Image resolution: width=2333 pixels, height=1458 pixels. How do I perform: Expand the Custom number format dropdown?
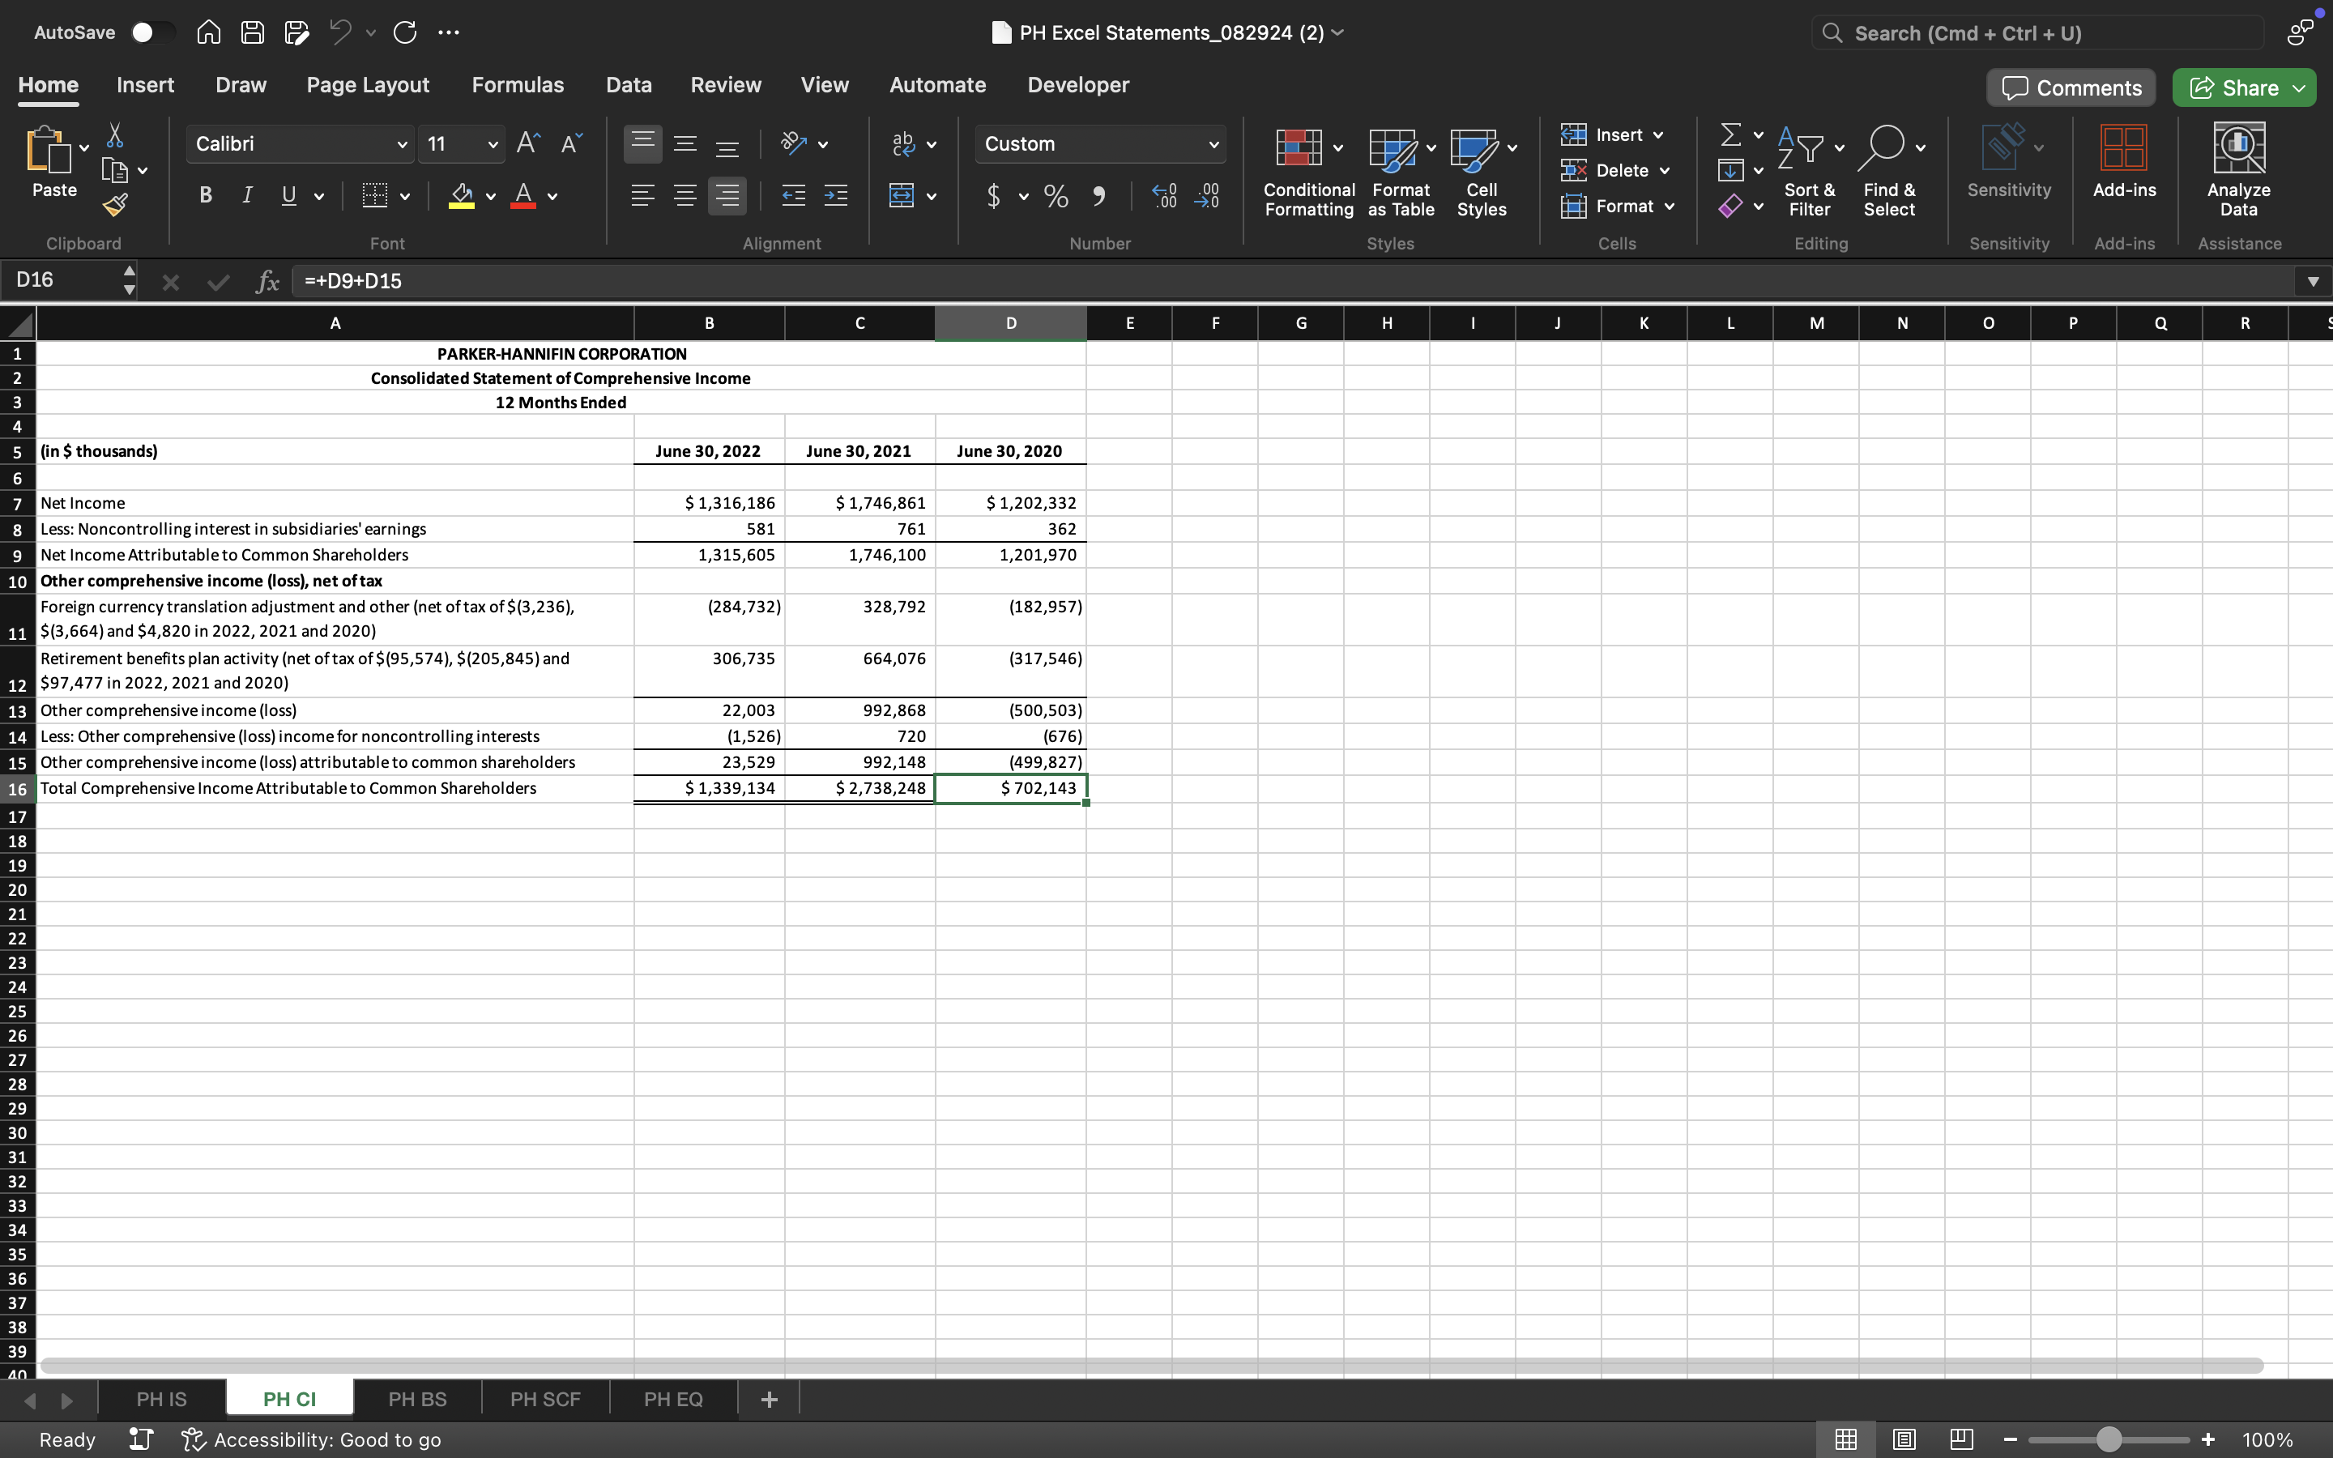[1213, 145]
